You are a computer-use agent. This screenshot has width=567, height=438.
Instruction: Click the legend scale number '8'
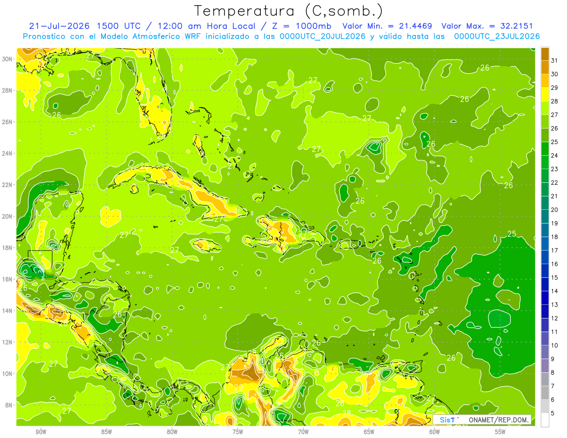553,373
